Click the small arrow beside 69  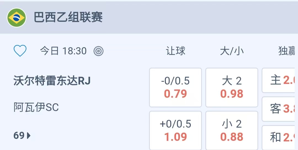29,136
